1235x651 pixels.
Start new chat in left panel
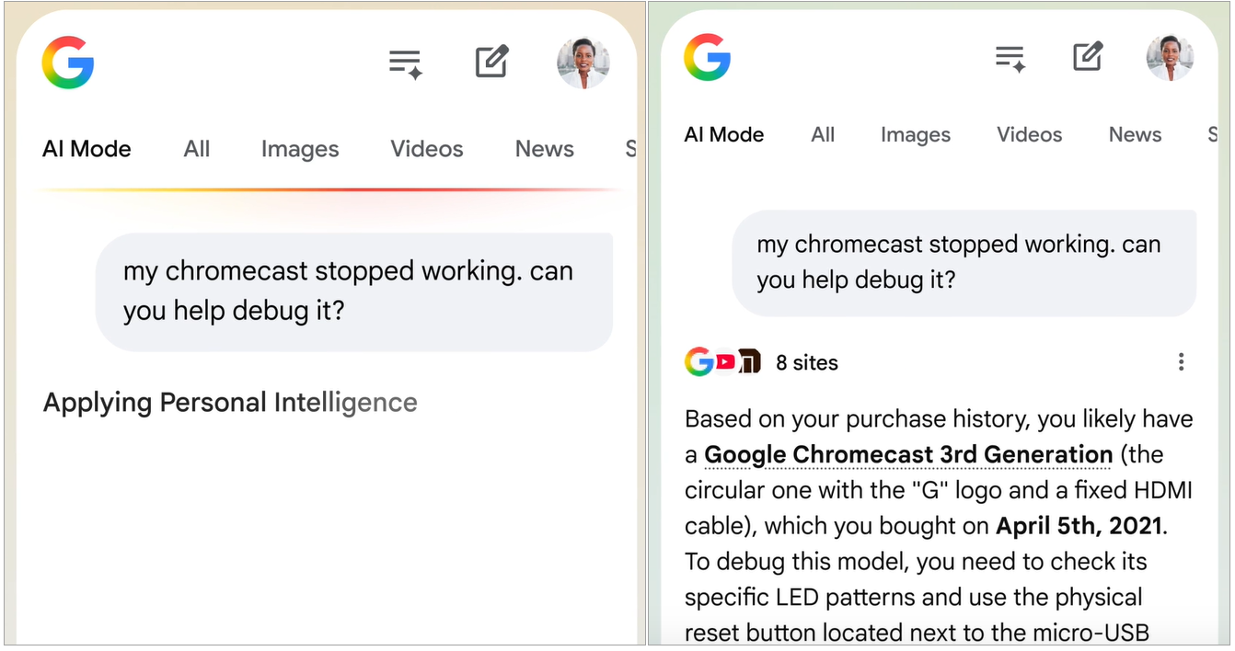491,63
